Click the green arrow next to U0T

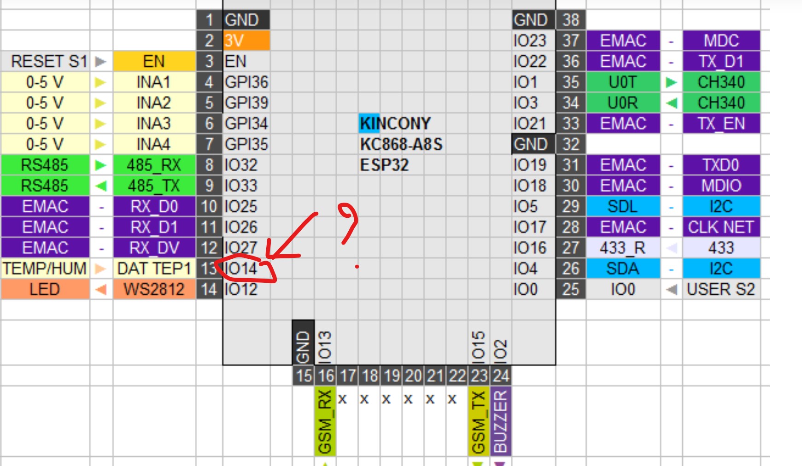coord(671,82)
